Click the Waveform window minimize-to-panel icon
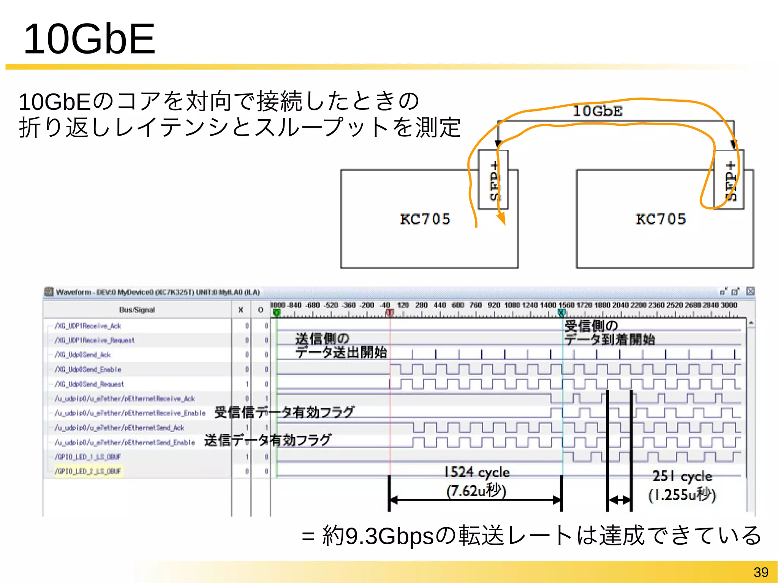The width and height of the screenshot is (778, 583). [723, 291]
